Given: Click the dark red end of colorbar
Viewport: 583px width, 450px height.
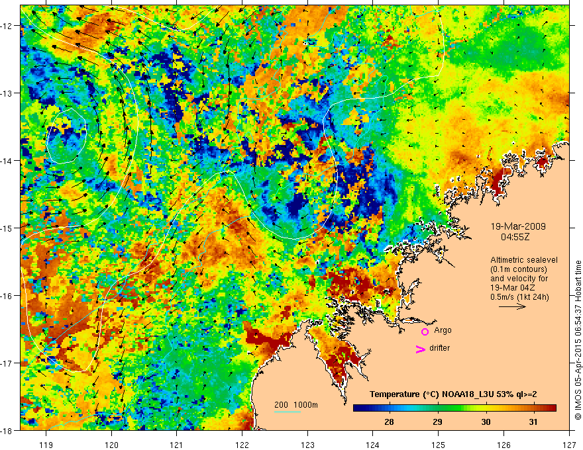Looking at the screenshot, I should [551, 408].
